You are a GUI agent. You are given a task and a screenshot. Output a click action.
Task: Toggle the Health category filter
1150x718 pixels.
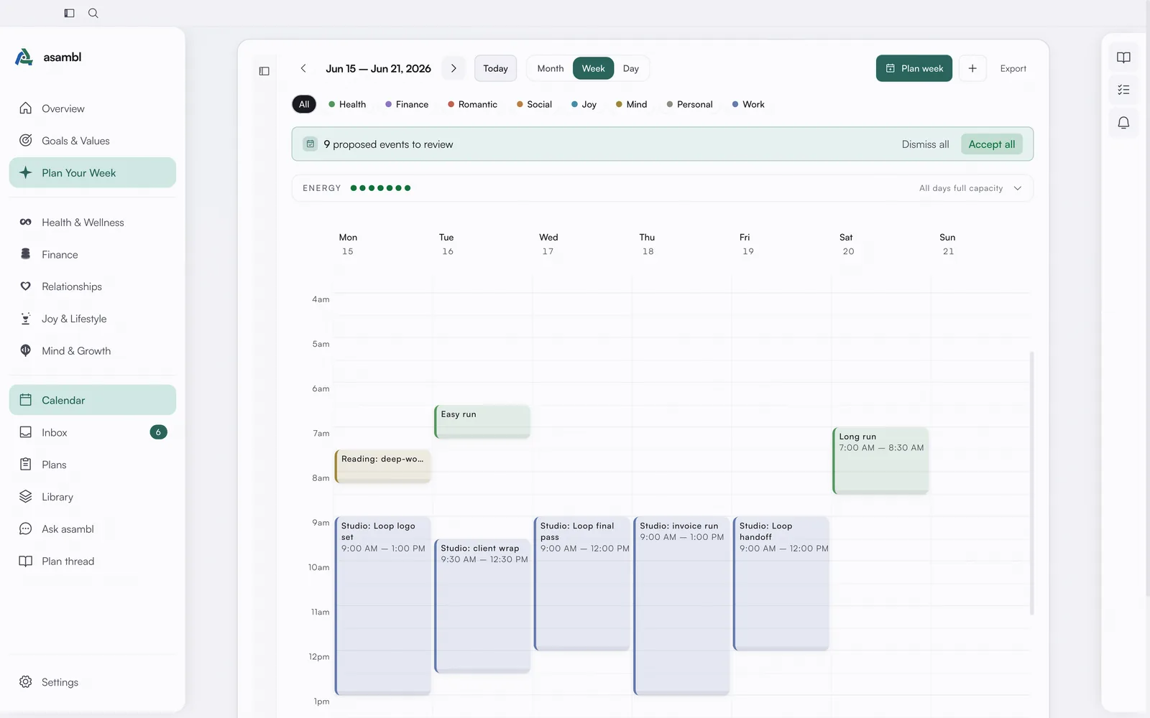(x=347, y=104)
